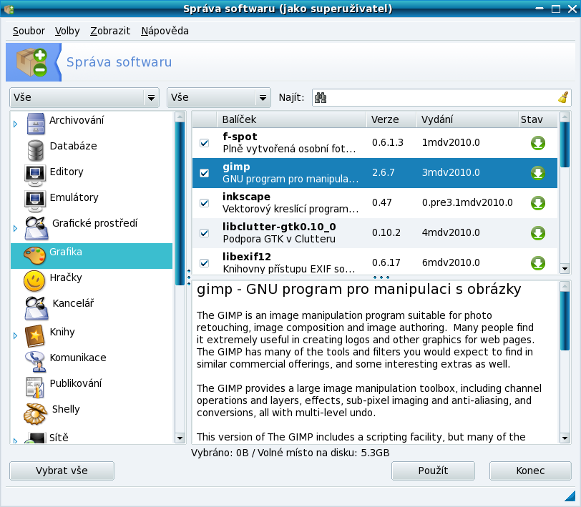Expand the Knihy category
The width and height of the screenshot is (581, 507).
[x=15, y=336]
